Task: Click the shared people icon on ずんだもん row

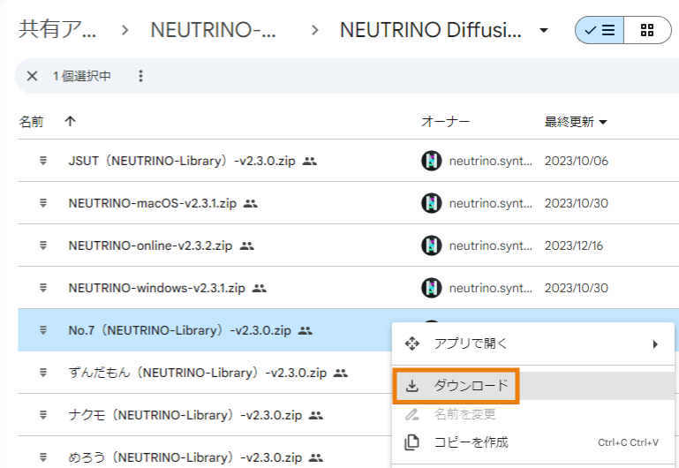Action: click(x=341, y=374)
